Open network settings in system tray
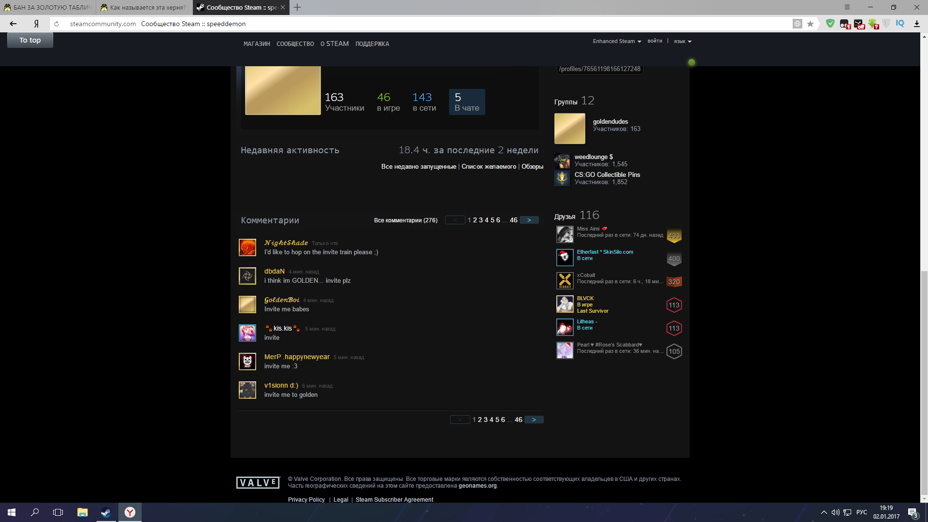The image size is (928, 522). [x=847, y=512]
